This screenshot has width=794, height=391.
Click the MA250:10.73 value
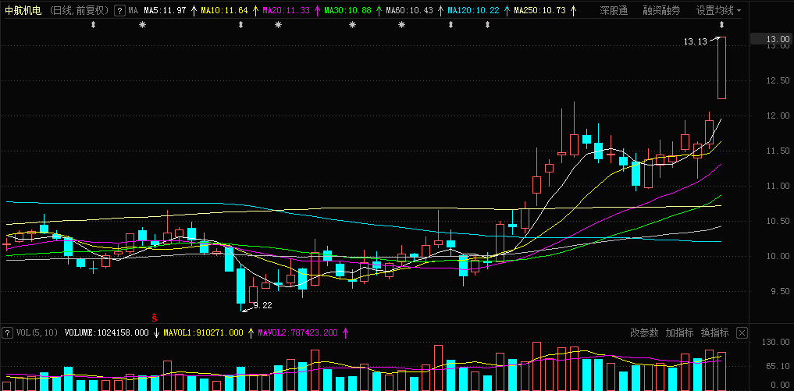(x=539, y=10)
